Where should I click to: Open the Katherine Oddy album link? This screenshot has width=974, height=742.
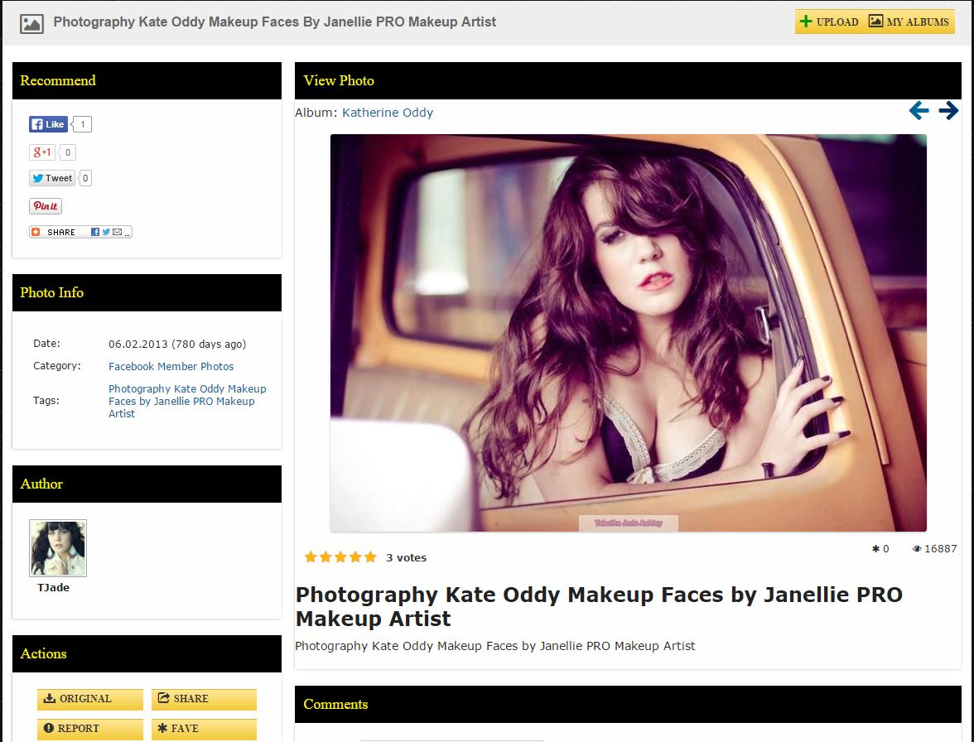(388, 113)
